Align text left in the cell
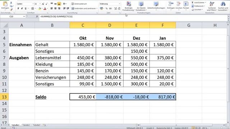 tap(52, 9)
